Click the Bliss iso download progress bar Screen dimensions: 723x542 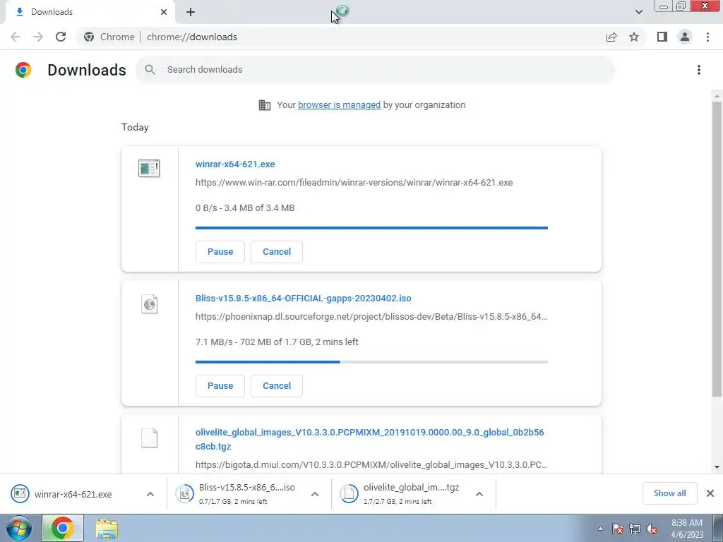(371, 362)
